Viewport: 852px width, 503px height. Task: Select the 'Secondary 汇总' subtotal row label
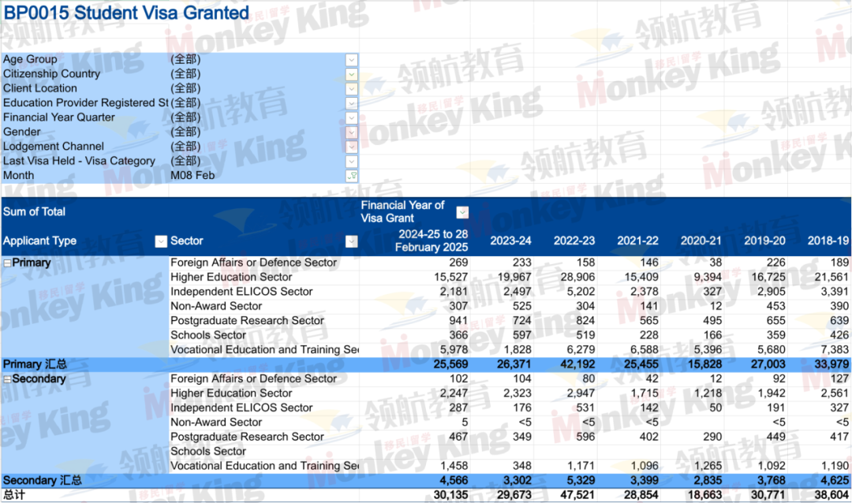(43, 481)
